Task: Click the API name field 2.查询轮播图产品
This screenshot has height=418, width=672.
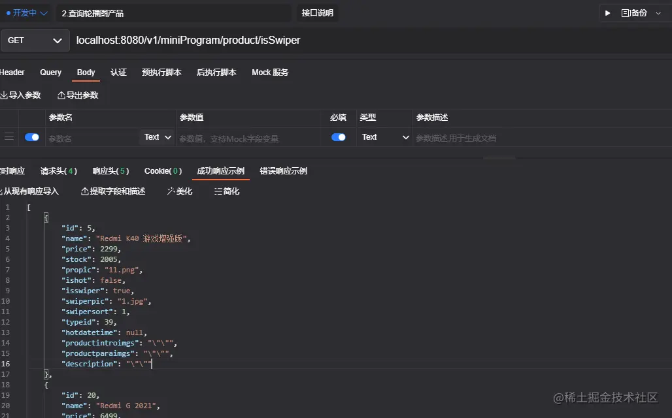Action: coord(174,13)
